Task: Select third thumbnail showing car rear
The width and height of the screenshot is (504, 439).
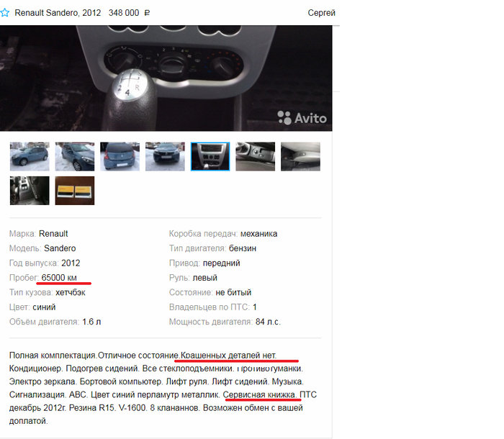Action: point(120,156)
